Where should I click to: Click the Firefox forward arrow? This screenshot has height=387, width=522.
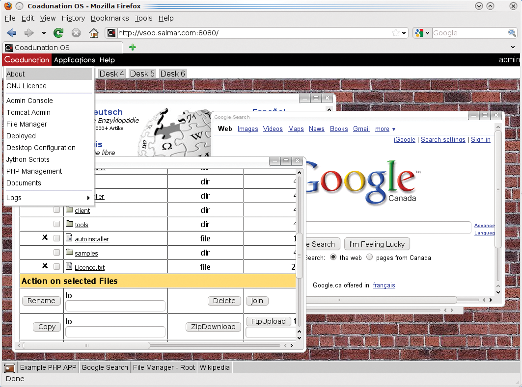(29, 32)
